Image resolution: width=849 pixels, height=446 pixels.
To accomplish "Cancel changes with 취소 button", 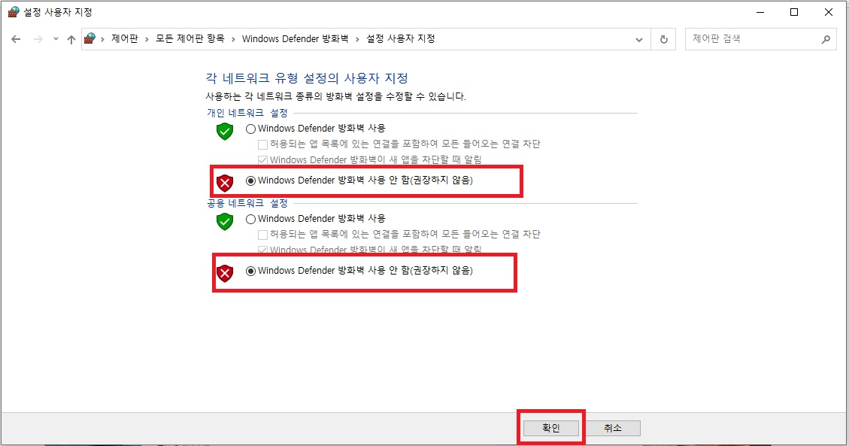I will pos(612,428).
